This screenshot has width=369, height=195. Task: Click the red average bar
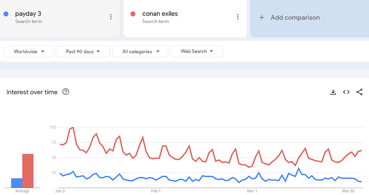pyautogui.click(x=28, y=171)
